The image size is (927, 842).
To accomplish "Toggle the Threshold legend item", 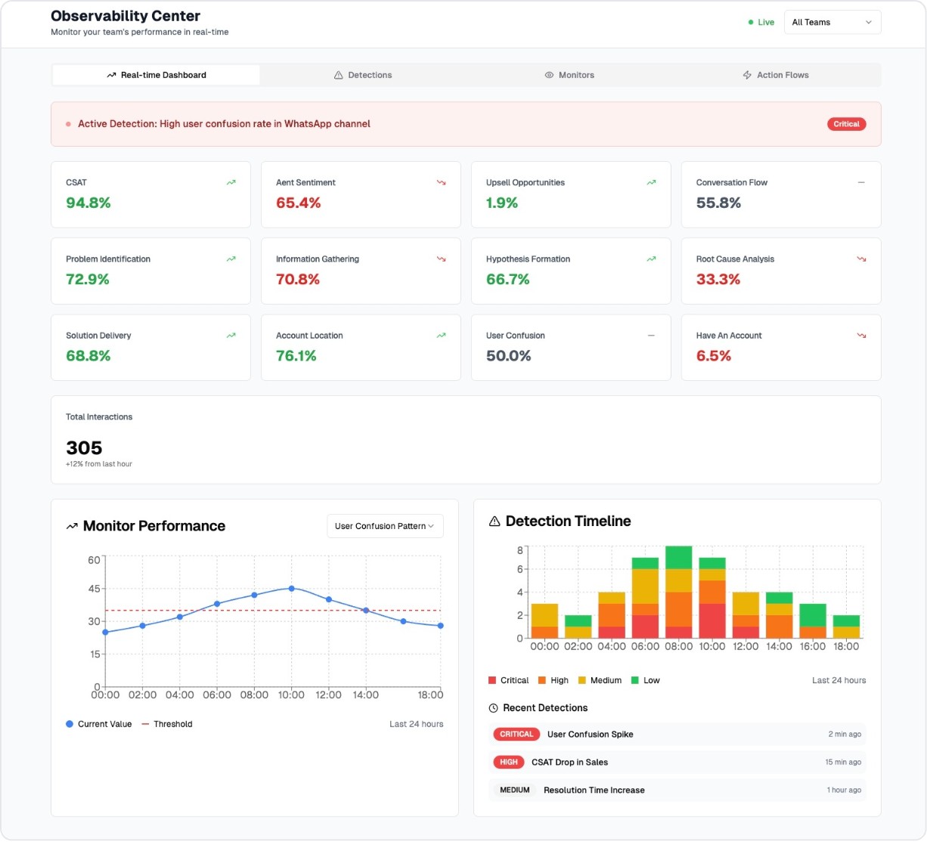I will tap(166, 724).
